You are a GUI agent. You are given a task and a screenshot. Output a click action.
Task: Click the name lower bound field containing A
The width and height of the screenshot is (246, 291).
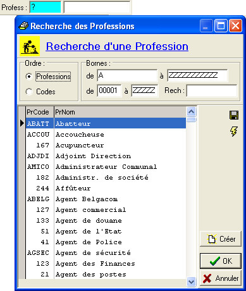click(127, 75)
